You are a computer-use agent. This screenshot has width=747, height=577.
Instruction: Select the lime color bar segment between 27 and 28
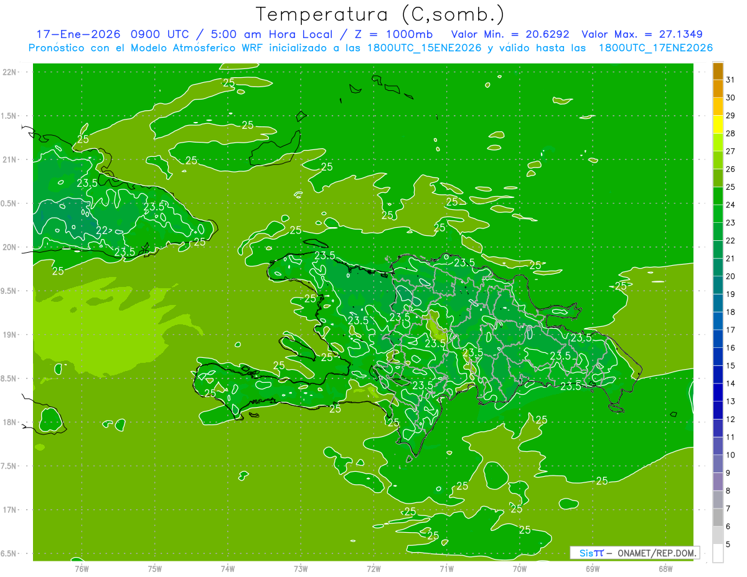pos(718,143)
